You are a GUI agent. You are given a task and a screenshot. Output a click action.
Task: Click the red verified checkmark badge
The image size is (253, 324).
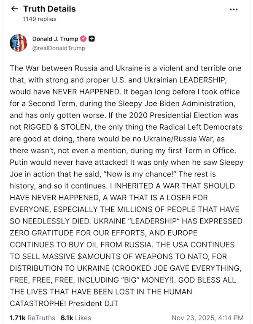pyautogui.click(x=83, y=39)
